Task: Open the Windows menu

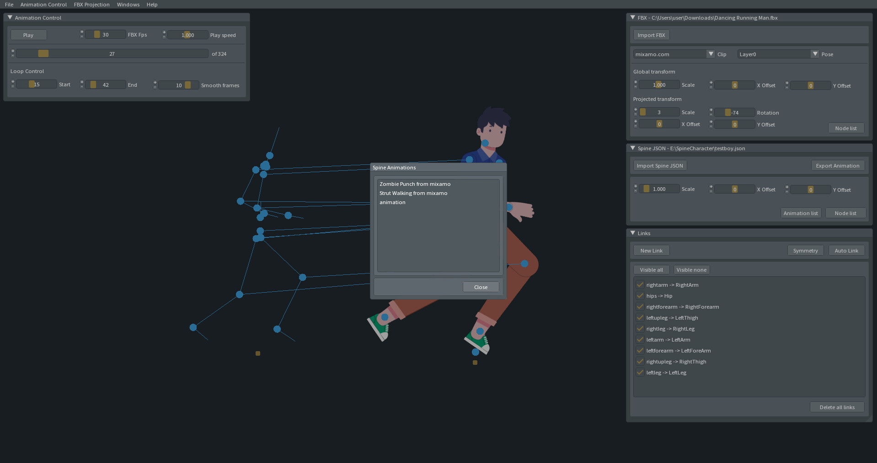Action: point(128,4)
